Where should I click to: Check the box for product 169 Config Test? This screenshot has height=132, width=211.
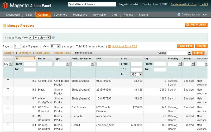(8, 81)
